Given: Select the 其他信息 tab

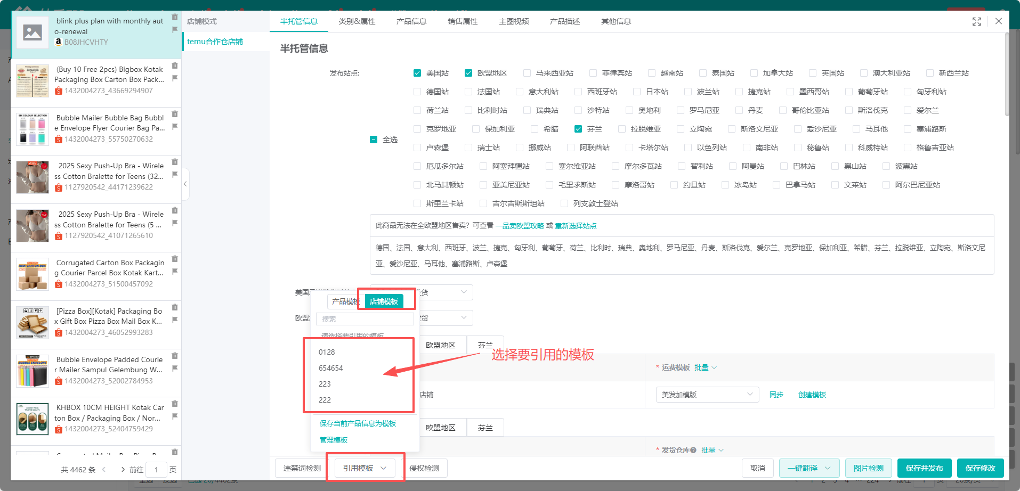Looking at the screenshot, I should tap(616, 21).
